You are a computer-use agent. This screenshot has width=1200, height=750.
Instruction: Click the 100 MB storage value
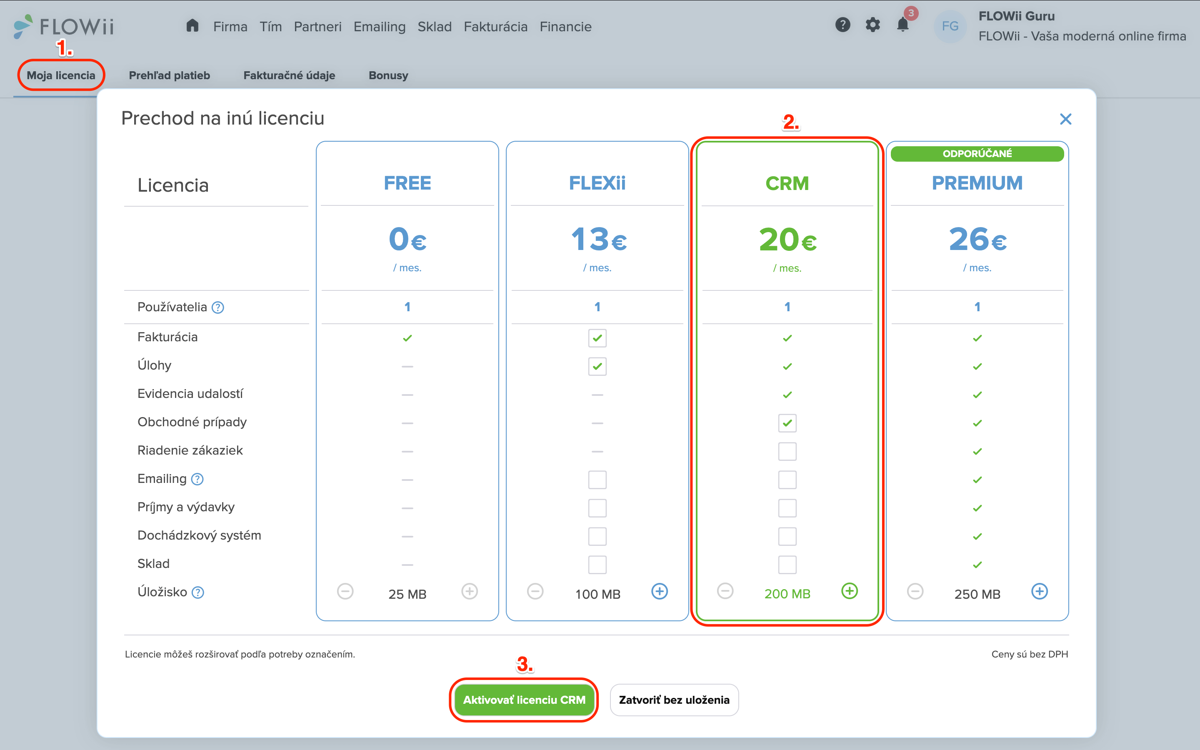(597, 594)
